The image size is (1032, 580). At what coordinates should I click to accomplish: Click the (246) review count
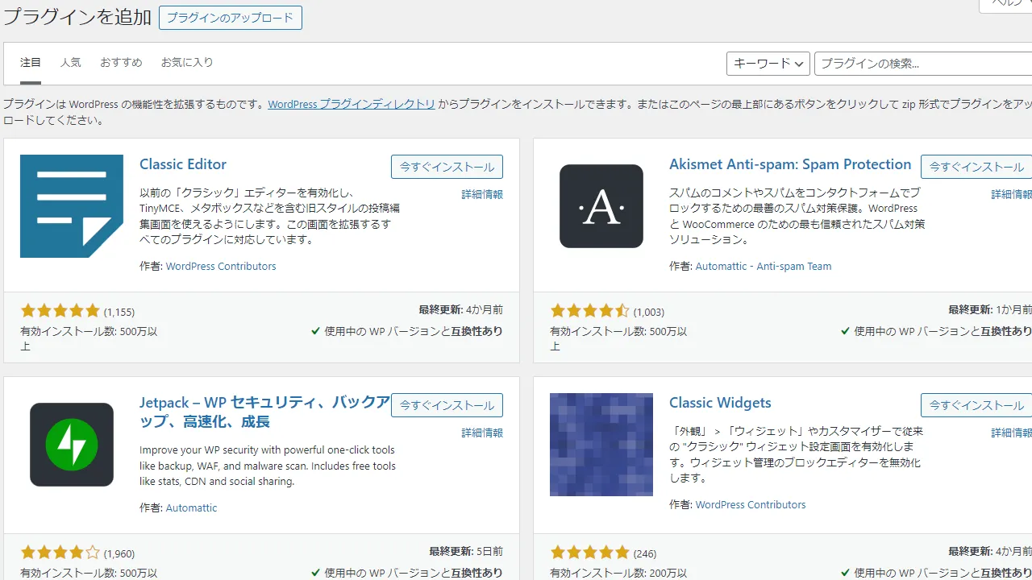point(645,553)
